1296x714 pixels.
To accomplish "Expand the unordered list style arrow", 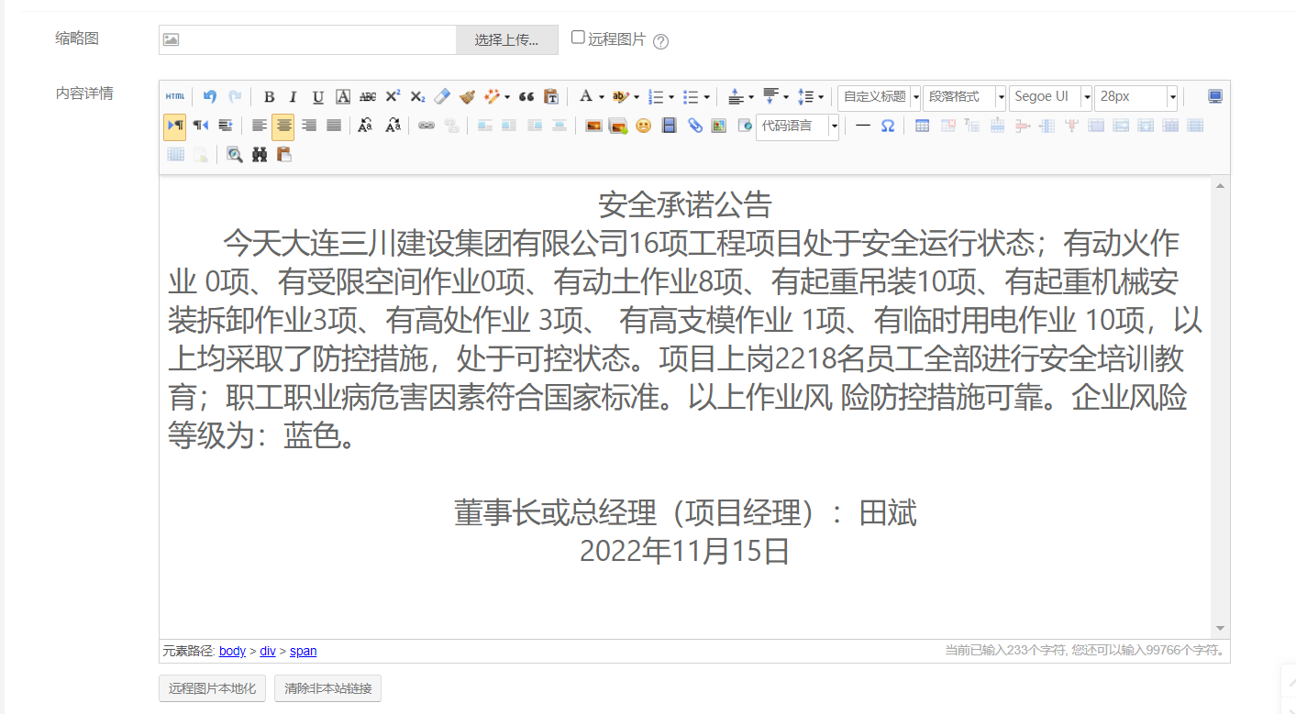I will [x=706, y=97].
